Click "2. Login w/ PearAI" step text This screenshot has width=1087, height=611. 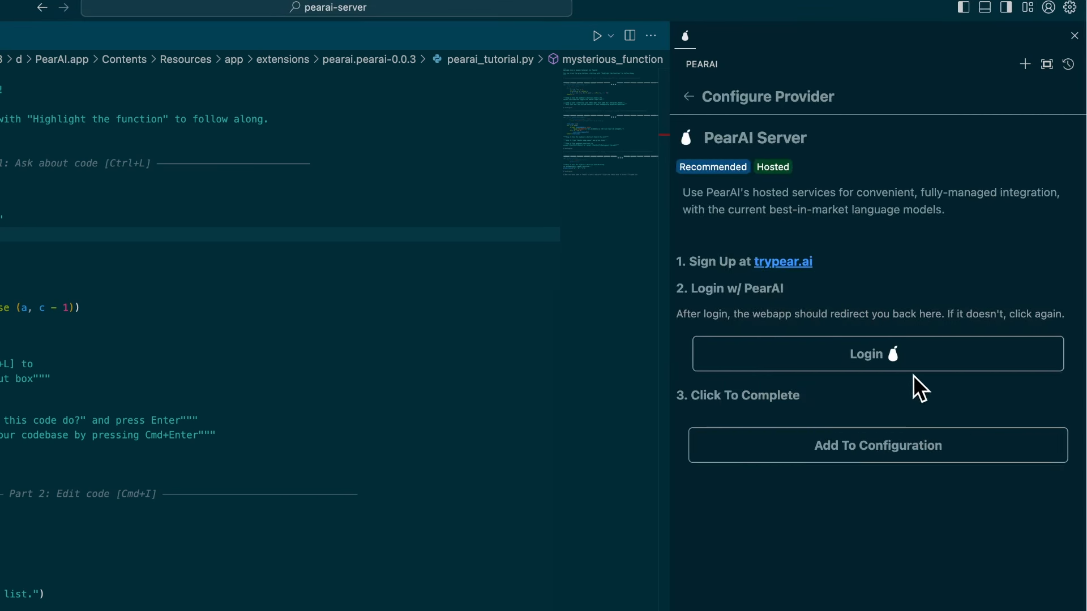click(730, 289)
